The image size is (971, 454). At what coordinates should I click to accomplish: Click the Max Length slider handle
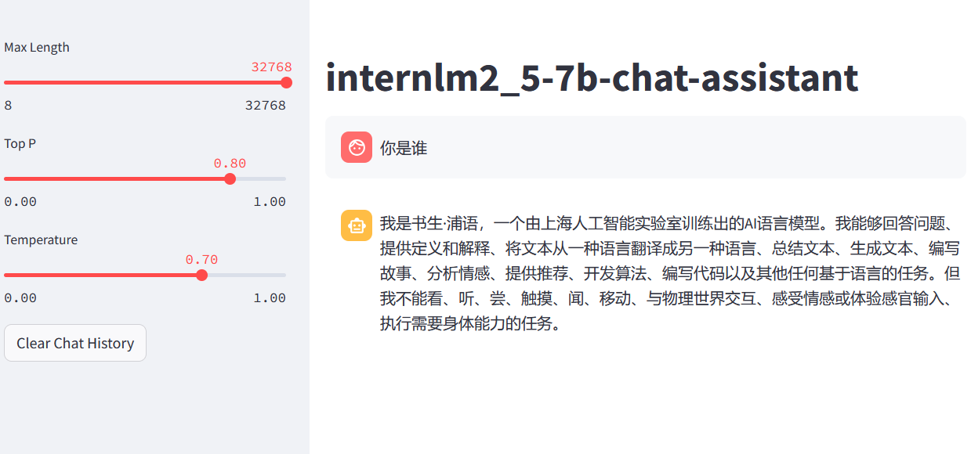tap(286, 82)
